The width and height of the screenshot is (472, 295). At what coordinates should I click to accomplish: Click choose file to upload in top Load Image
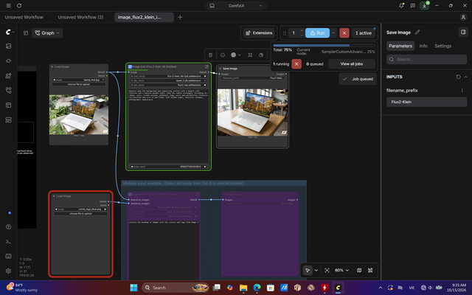(79, 84)
